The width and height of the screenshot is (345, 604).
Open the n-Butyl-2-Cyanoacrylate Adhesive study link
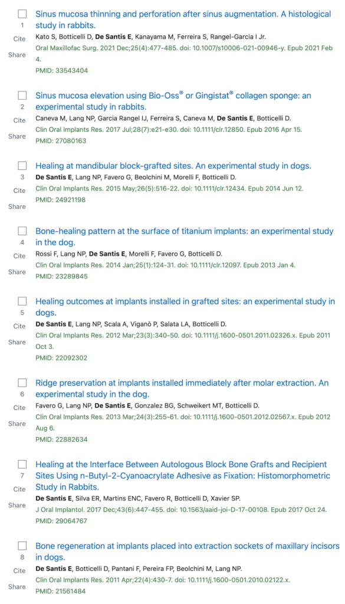[183, 475]
